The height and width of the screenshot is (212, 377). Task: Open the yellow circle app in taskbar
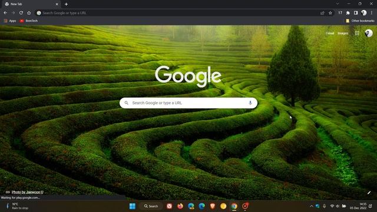click(223, 206)
